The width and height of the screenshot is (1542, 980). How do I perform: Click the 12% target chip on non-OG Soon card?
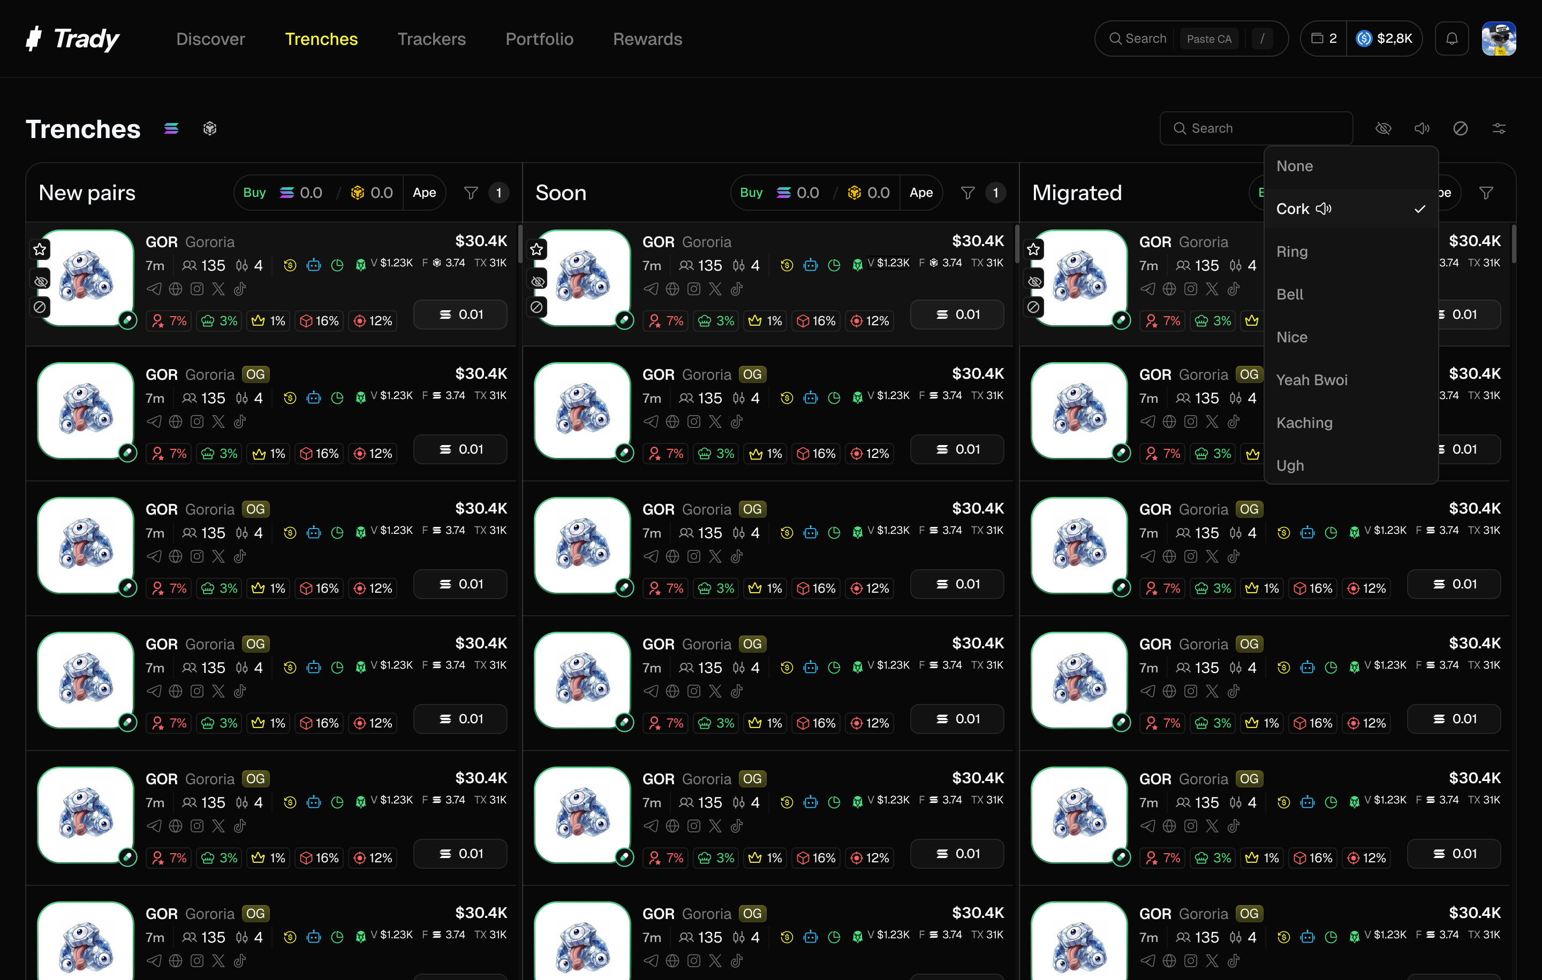(870, 321)
